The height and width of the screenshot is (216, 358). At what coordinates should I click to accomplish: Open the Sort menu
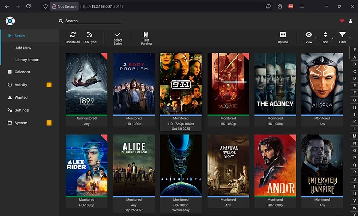tap(326, 37)
